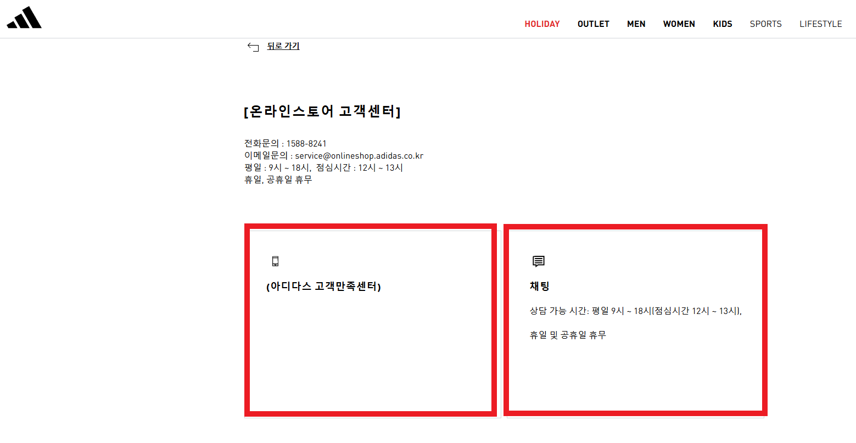Click the 휴일 및 공휴일 휴무 text
This screenshot has height=443, width=856.
click(x=568, y=335)
